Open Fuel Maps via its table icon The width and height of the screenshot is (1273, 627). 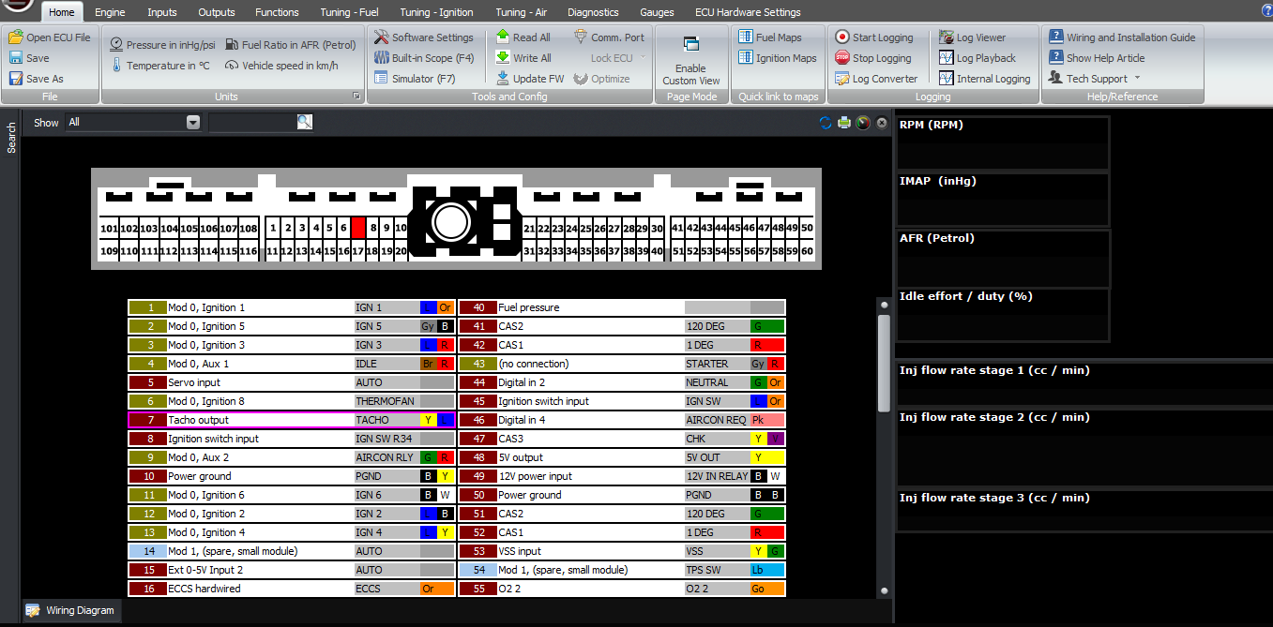pyautogui.click(x=746, y=37)
